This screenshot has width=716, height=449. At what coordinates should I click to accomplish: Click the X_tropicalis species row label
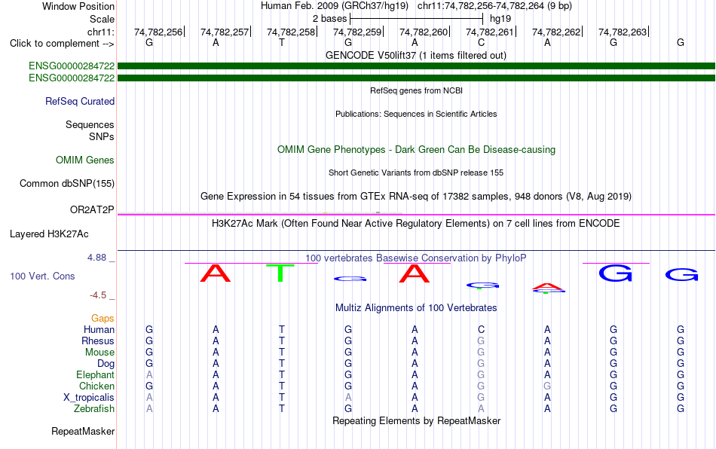89,398
